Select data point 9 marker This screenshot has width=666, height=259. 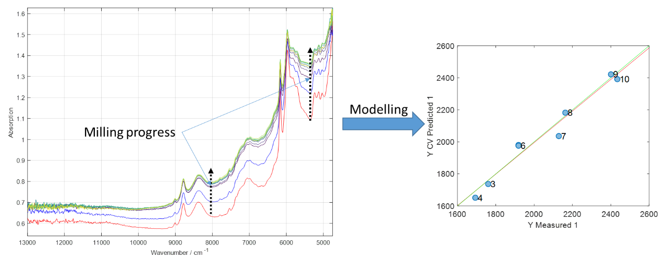(x=611, y=74)
